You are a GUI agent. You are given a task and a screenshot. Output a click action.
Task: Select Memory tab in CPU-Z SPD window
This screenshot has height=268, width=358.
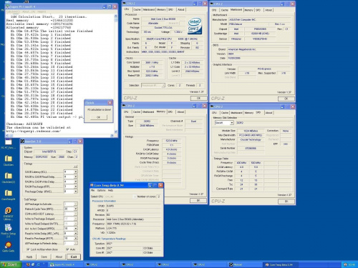coord(249,113)
